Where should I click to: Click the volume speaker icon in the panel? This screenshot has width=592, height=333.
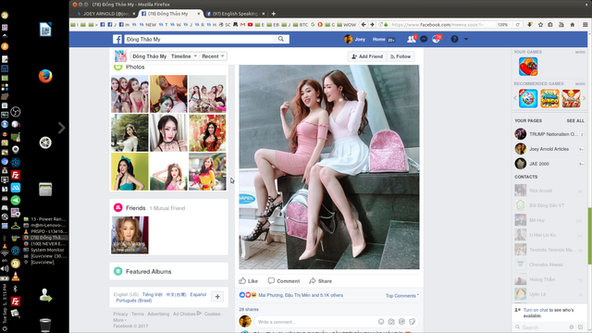pyautogui.click(x=5, y=269)
